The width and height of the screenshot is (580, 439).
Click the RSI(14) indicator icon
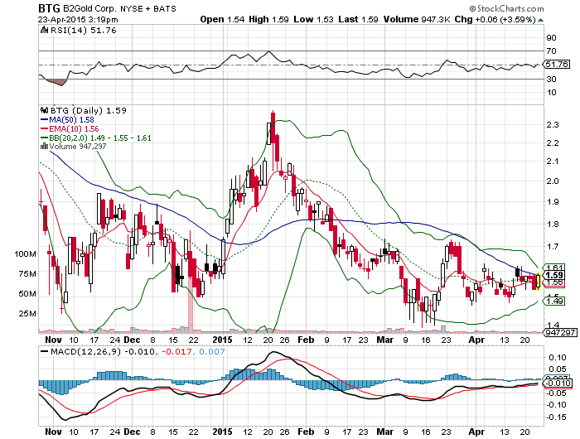pos(45,30)
